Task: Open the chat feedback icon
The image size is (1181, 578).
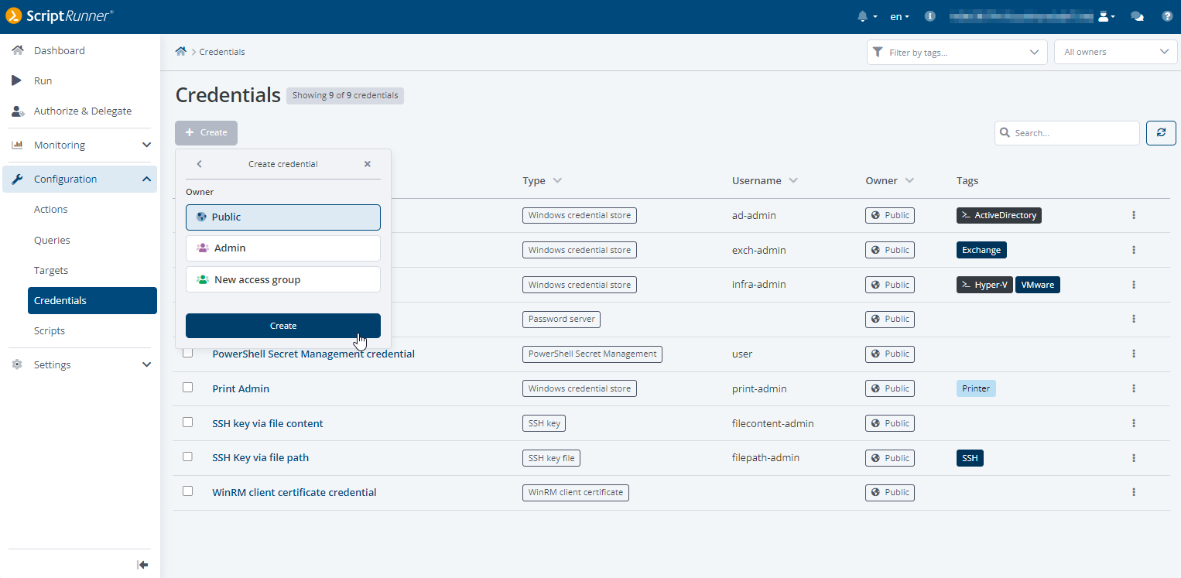Action: 1137,16
